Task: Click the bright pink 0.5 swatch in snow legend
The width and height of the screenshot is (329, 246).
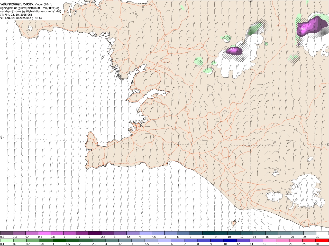Action: [x=44, y=233]
